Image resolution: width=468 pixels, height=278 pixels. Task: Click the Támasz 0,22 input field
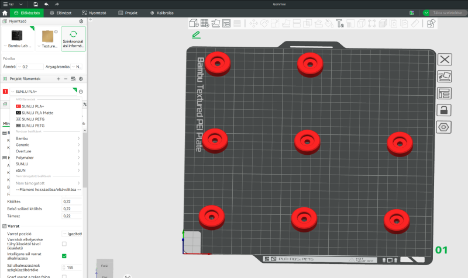click(72, 216)
